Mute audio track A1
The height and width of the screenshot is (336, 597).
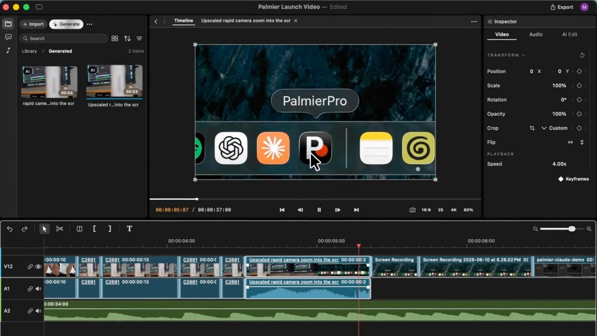(38, 289)
